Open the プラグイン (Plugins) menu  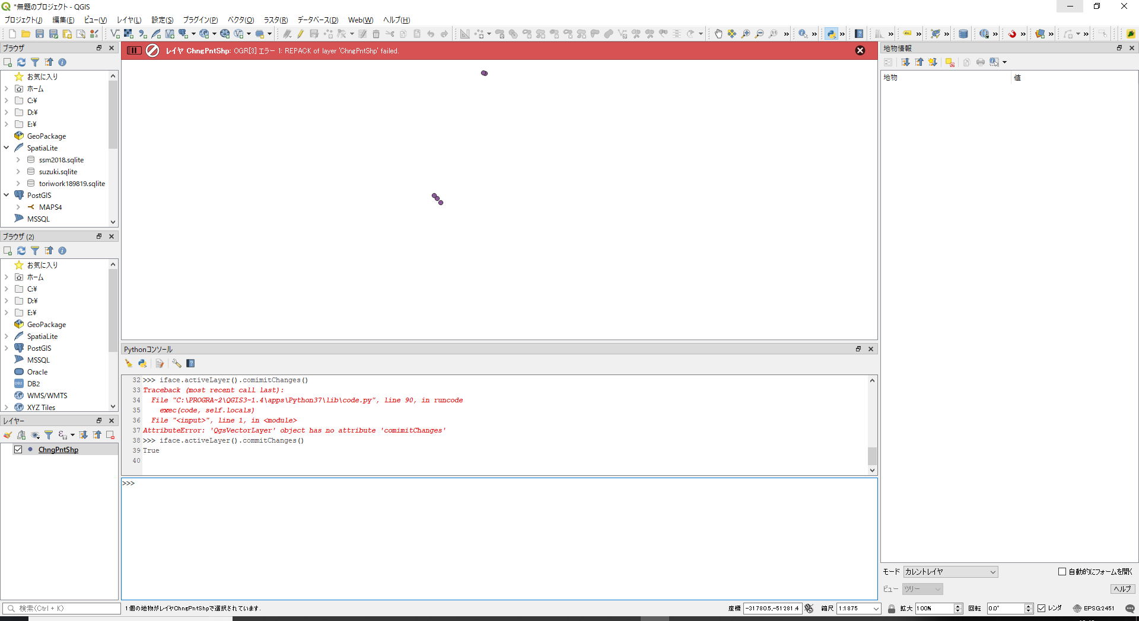(200, 20)
